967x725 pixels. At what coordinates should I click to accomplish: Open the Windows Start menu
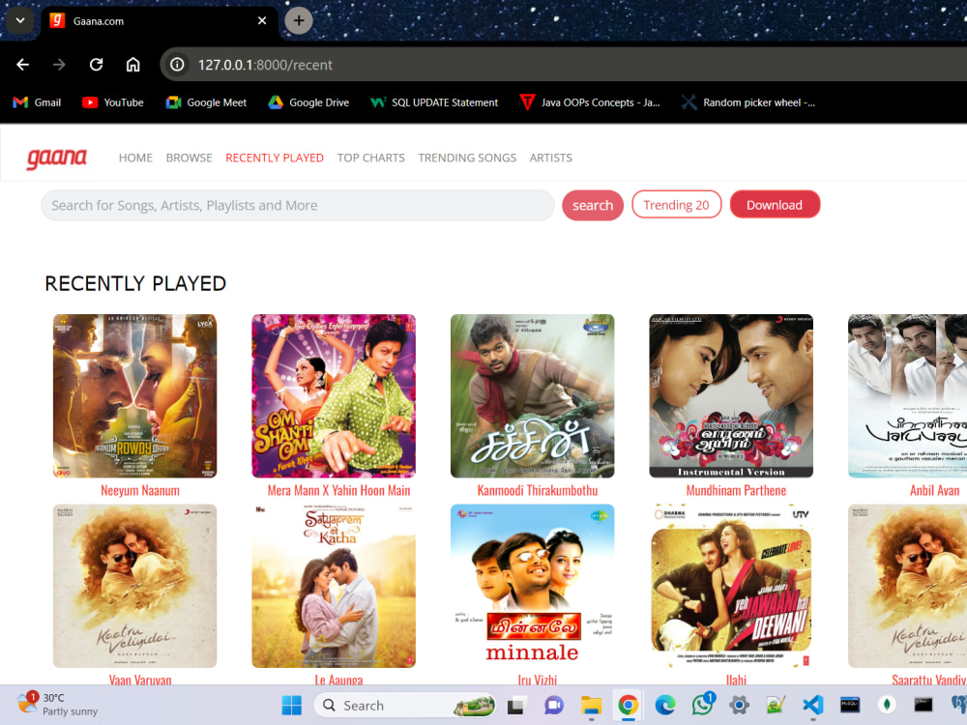coord(292,706)
